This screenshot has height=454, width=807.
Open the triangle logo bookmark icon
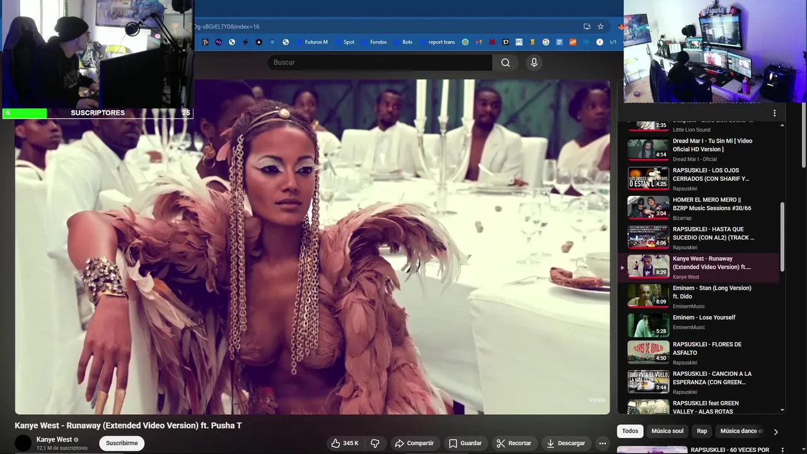[x=258, y=42]
